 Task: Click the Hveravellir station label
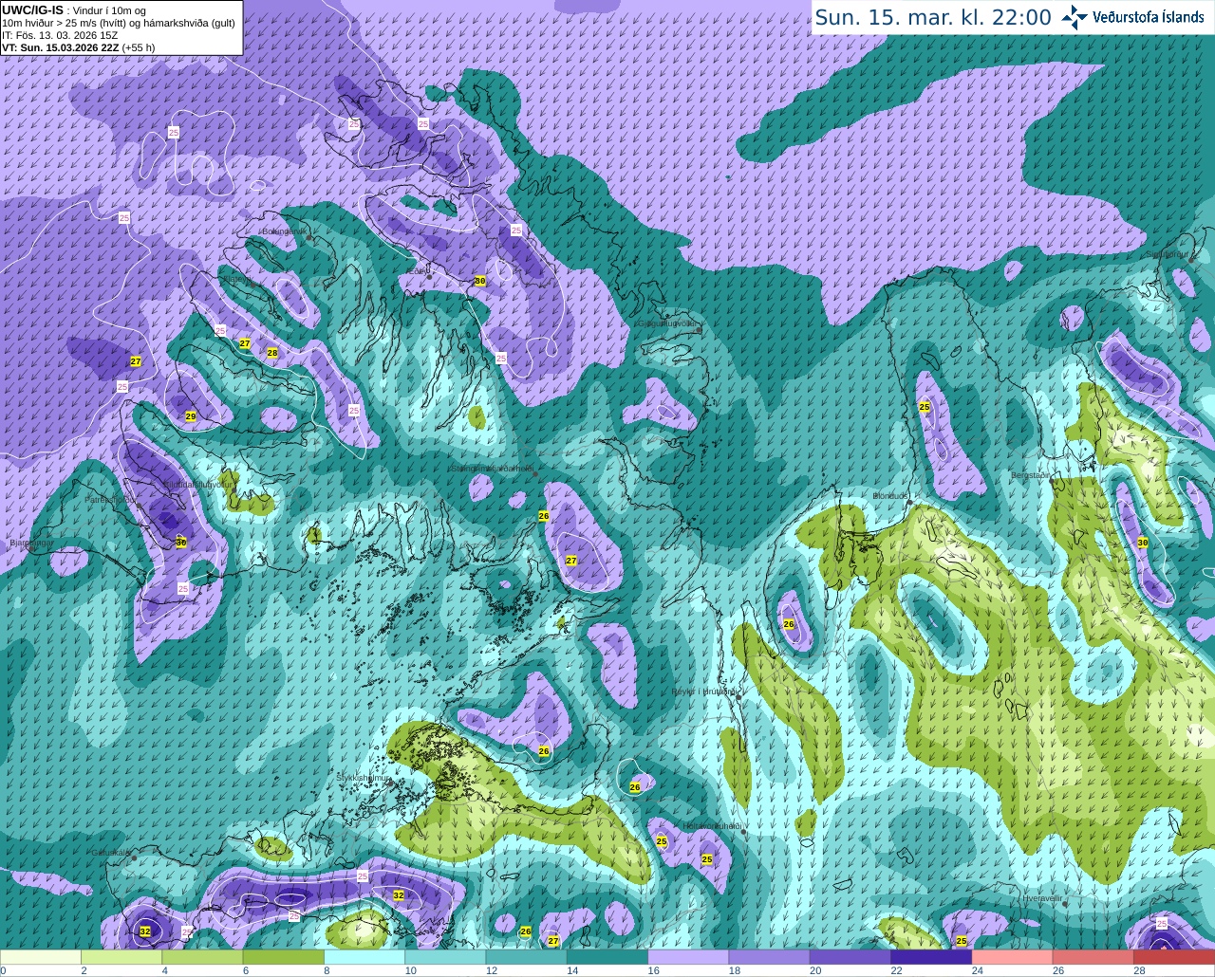pos(1041,896)
